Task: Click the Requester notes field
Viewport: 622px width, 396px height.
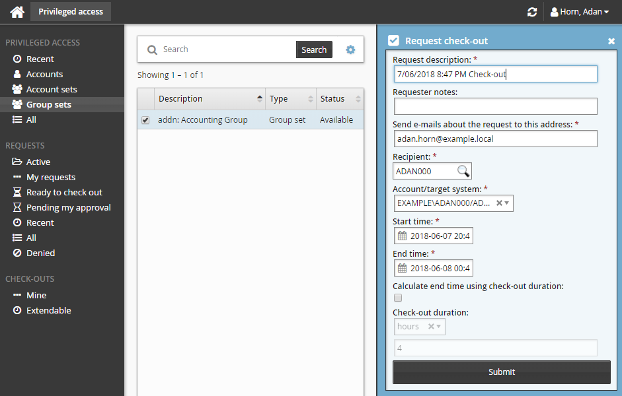Action: (495, 106)
